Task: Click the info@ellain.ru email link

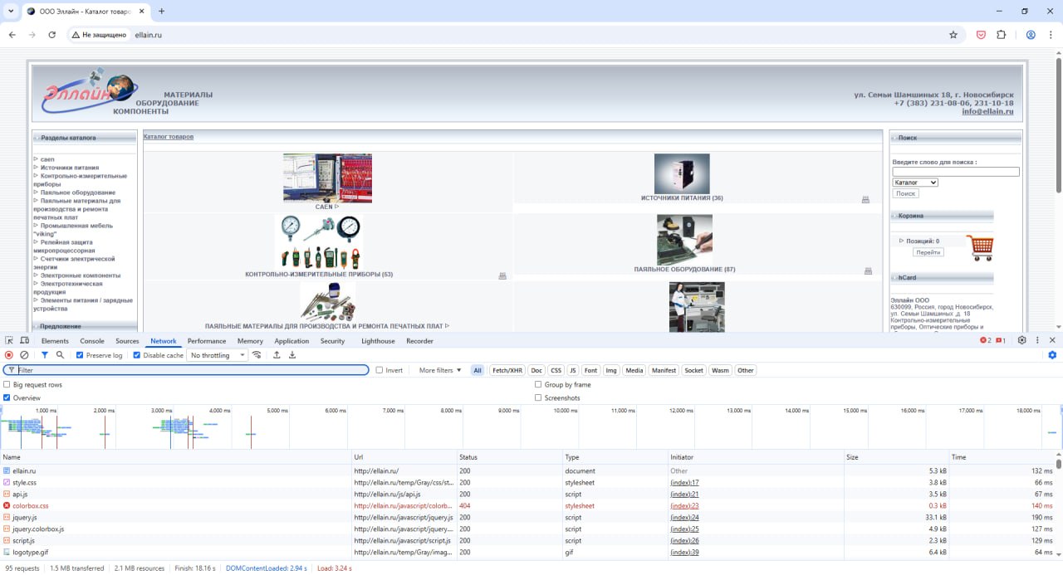Action: (987, 111)
